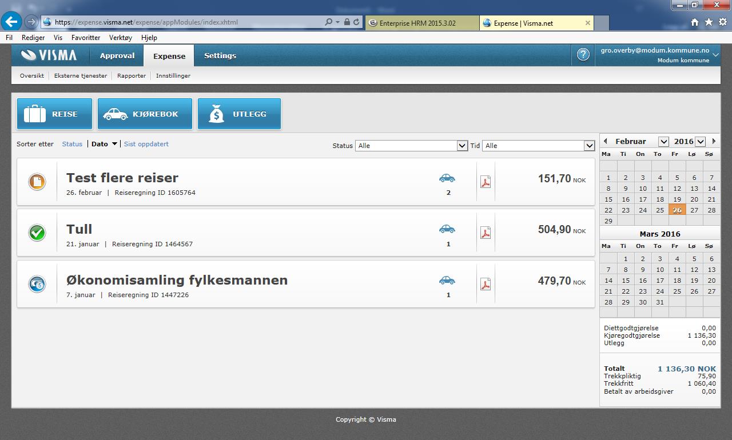
Task: Open browser favorites star icon
Action: click(709, 22)
